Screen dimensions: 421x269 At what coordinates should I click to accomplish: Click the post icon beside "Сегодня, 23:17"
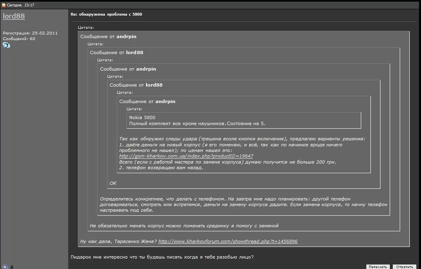[4, 5]
